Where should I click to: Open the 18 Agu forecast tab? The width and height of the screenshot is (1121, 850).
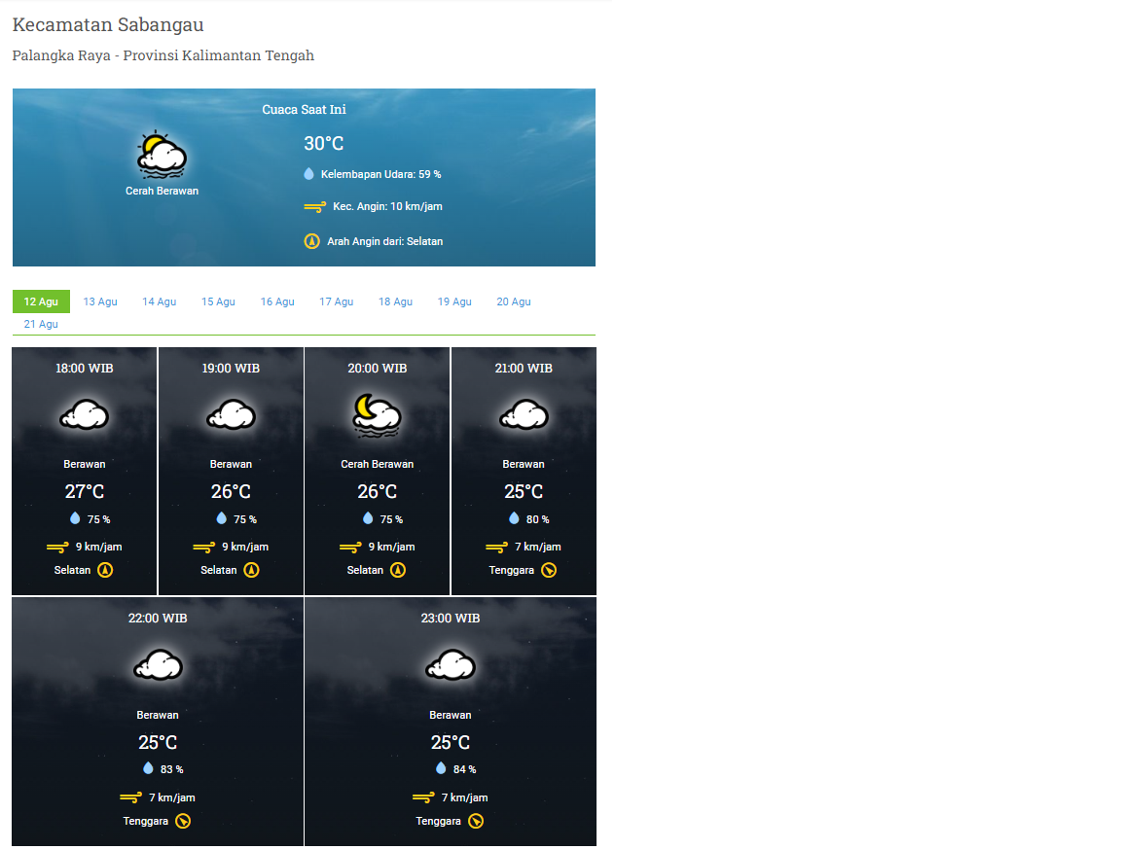click(x=395, y=301)
